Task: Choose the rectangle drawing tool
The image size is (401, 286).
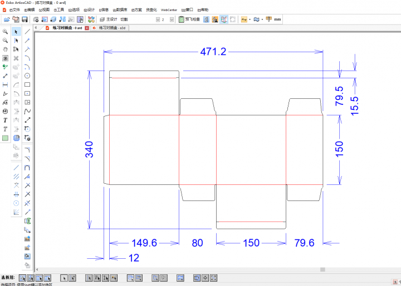Action: pyautogui.click(x=27, y=85)
